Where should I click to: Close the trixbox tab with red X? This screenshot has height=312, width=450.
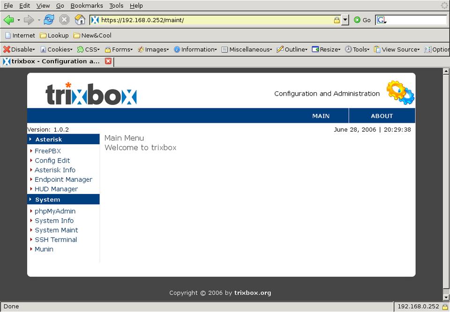108,61
